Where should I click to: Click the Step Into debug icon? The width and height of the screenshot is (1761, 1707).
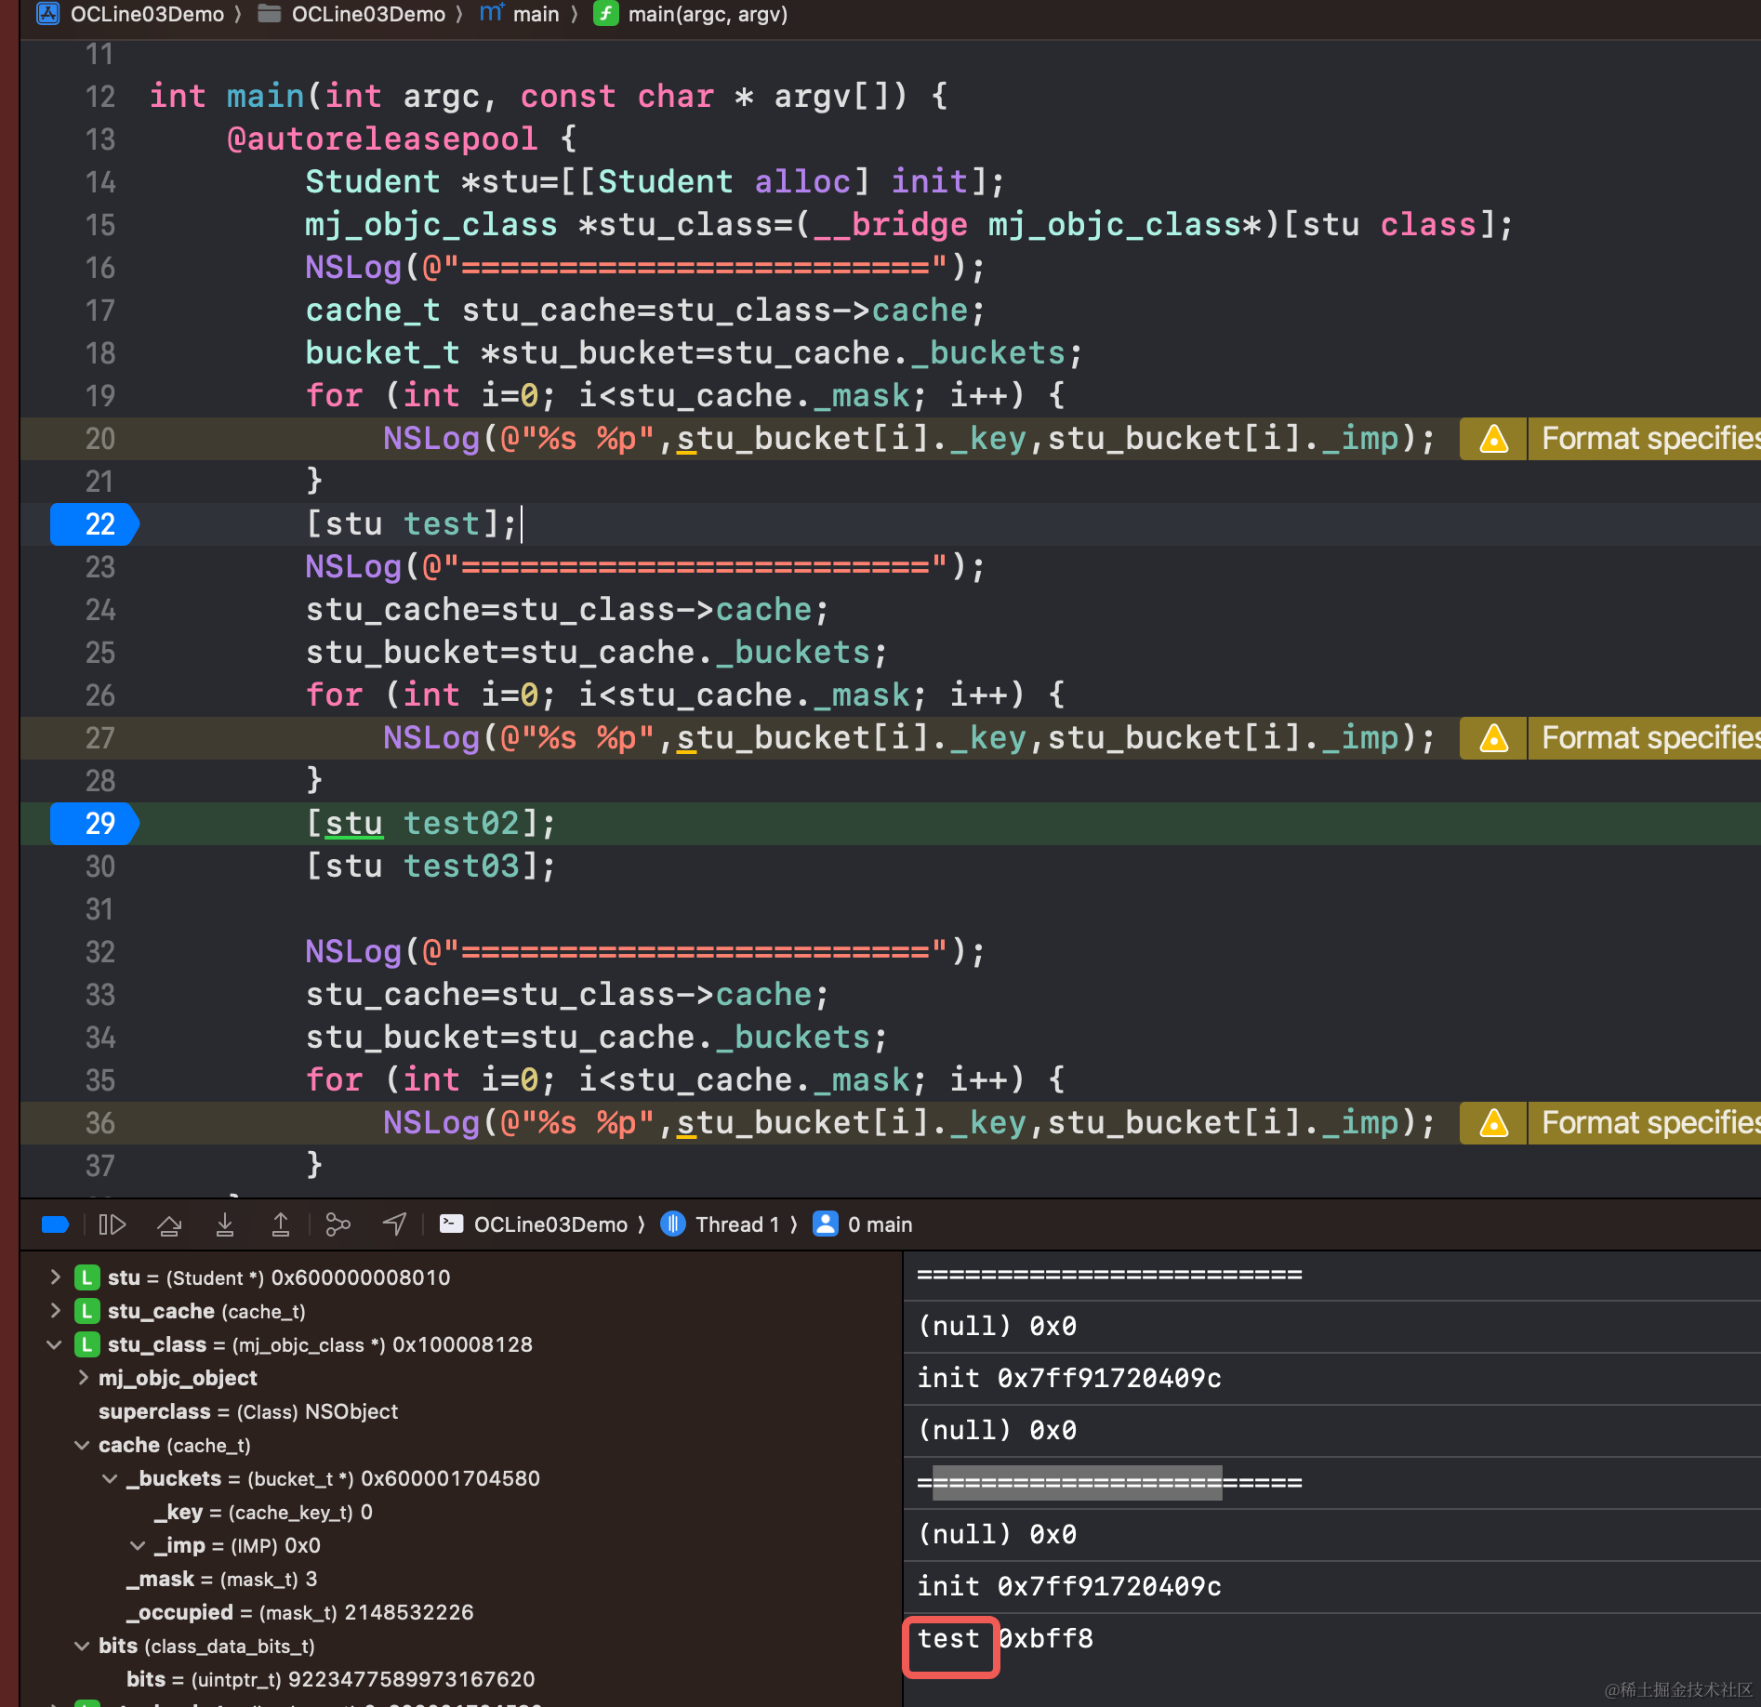coord(225,1224)
